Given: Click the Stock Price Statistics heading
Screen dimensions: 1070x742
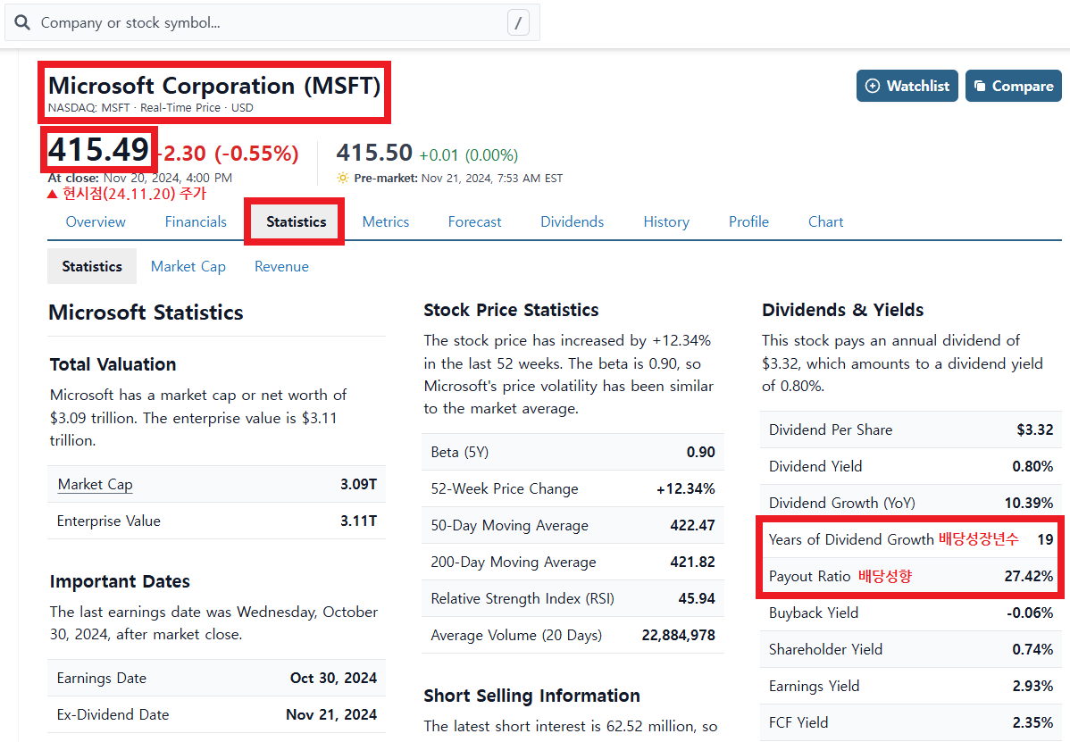Looking at the screenshot, I should click(511, 311).
